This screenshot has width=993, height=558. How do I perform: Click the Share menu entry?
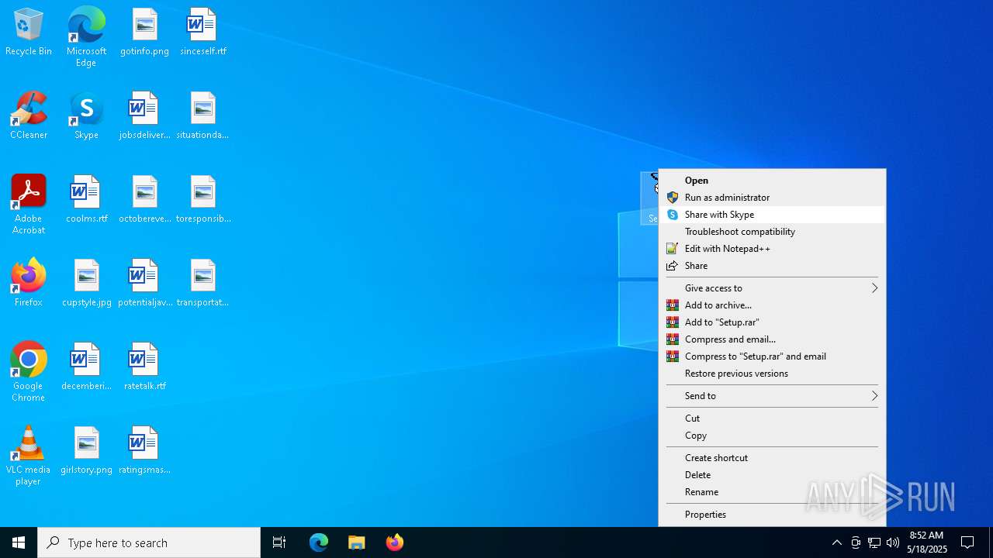[772, 266]
